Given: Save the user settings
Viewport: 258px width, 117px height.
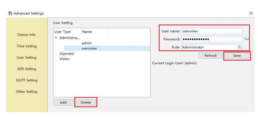Looking at the screenshot, I should tap(237, 56).
